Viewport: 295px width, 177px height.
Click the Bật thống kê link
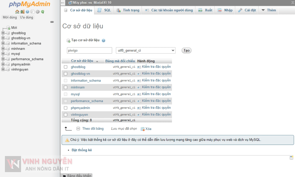click(x=82, y=150)
